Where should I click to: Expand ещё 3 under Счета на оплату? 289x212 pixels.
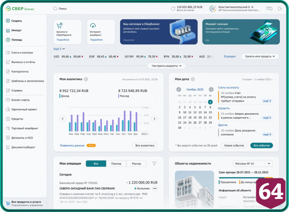267,101
